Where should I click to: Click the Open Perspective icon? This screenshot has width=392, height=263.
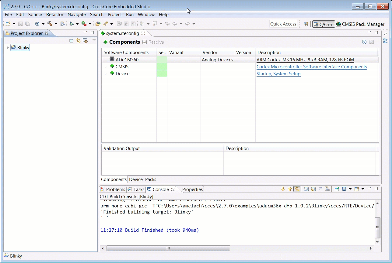pos(306,24)
